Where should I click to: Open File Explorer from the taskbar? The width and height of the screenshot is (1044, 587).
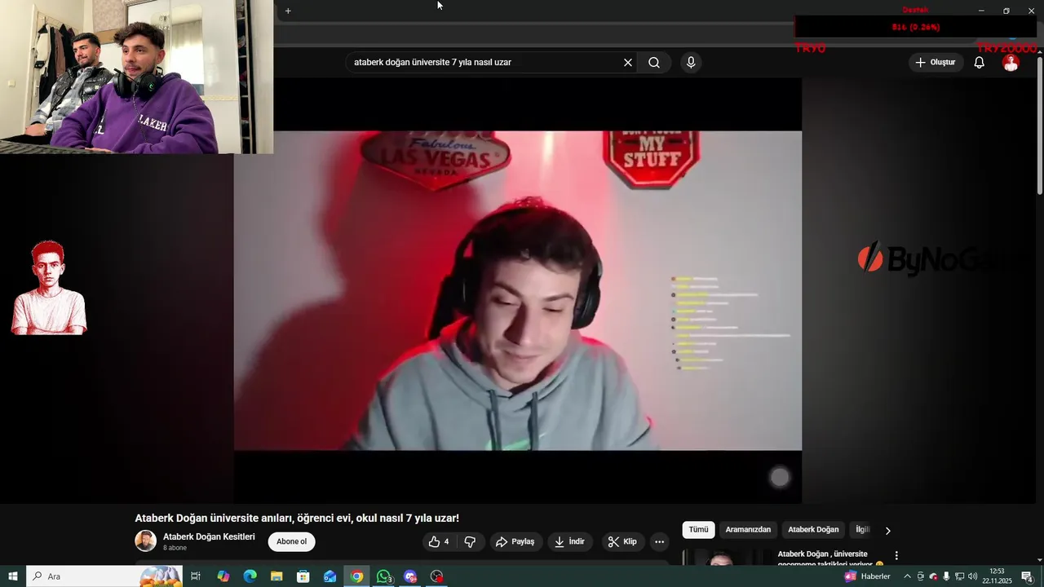point(276,576)
